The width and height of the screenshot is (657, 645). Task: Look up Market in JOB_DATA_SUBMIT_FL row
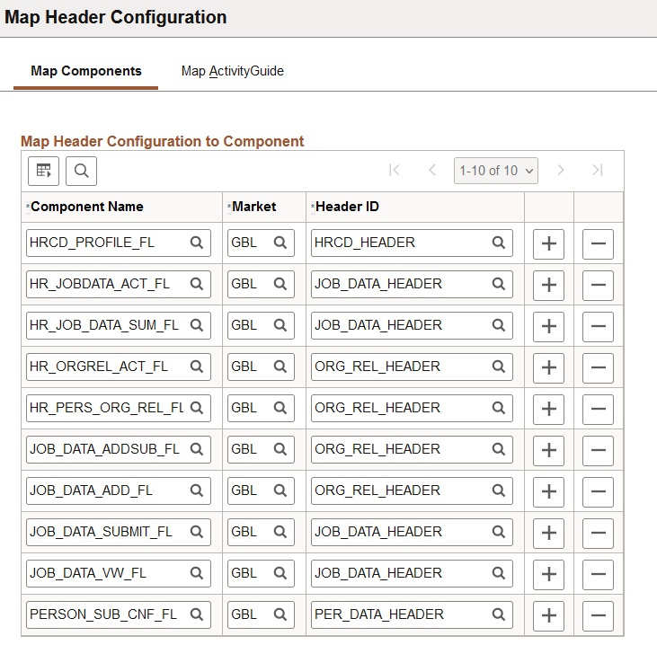click(280, 532)
